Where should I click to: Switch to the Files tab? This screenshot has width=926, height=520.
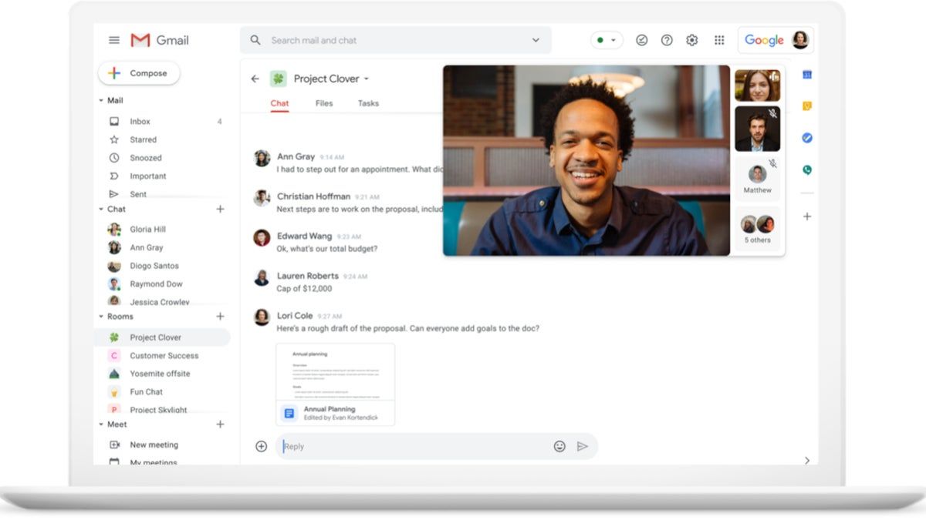[x=323, y=102]
